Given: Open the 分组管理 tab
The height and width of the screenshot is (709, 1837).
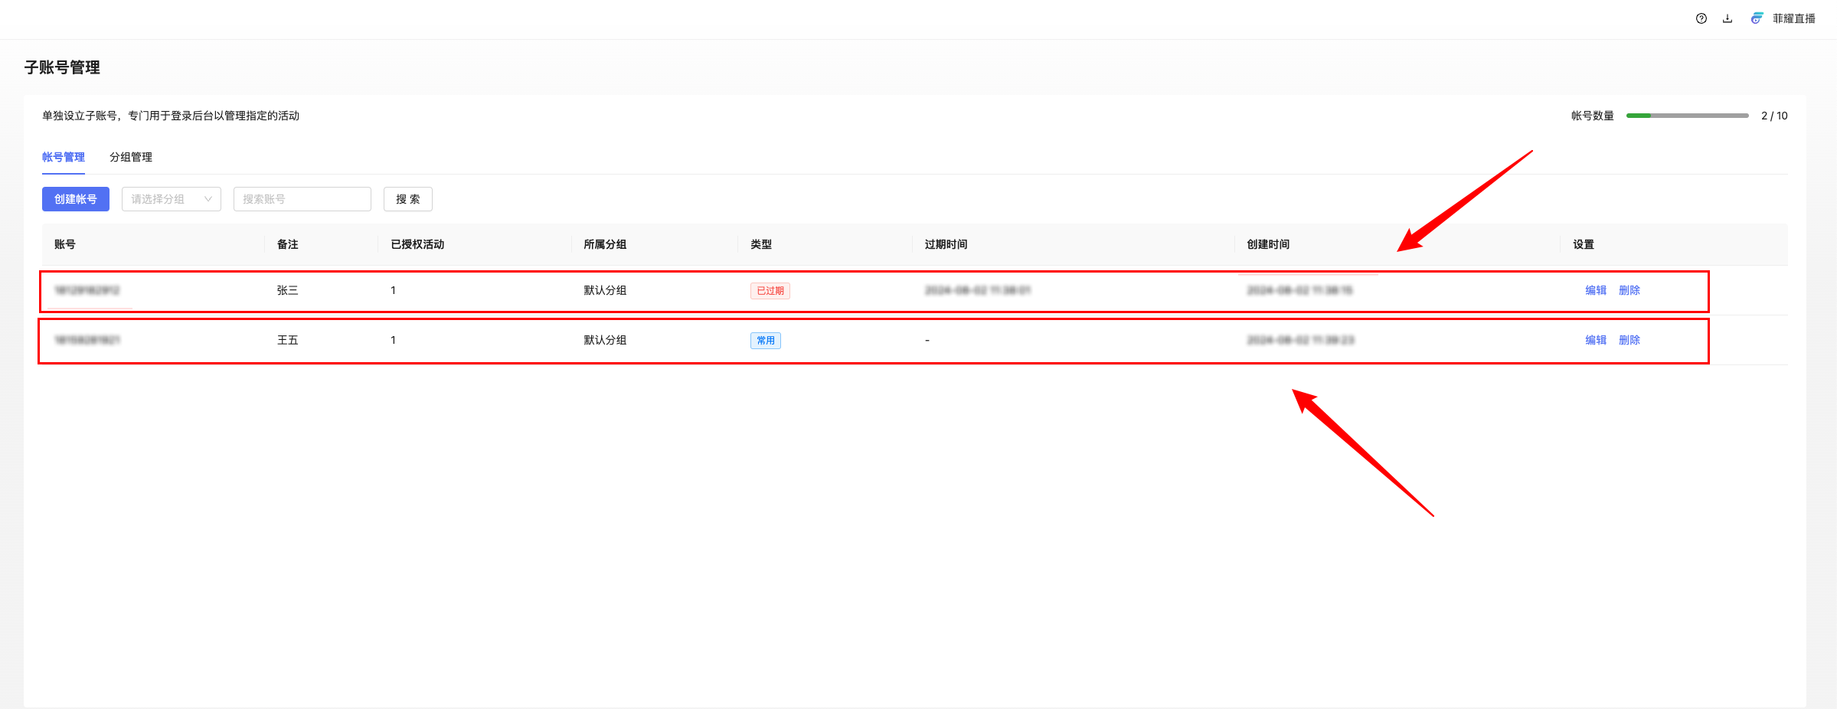Looking at the screenshot, I should 131,157.
